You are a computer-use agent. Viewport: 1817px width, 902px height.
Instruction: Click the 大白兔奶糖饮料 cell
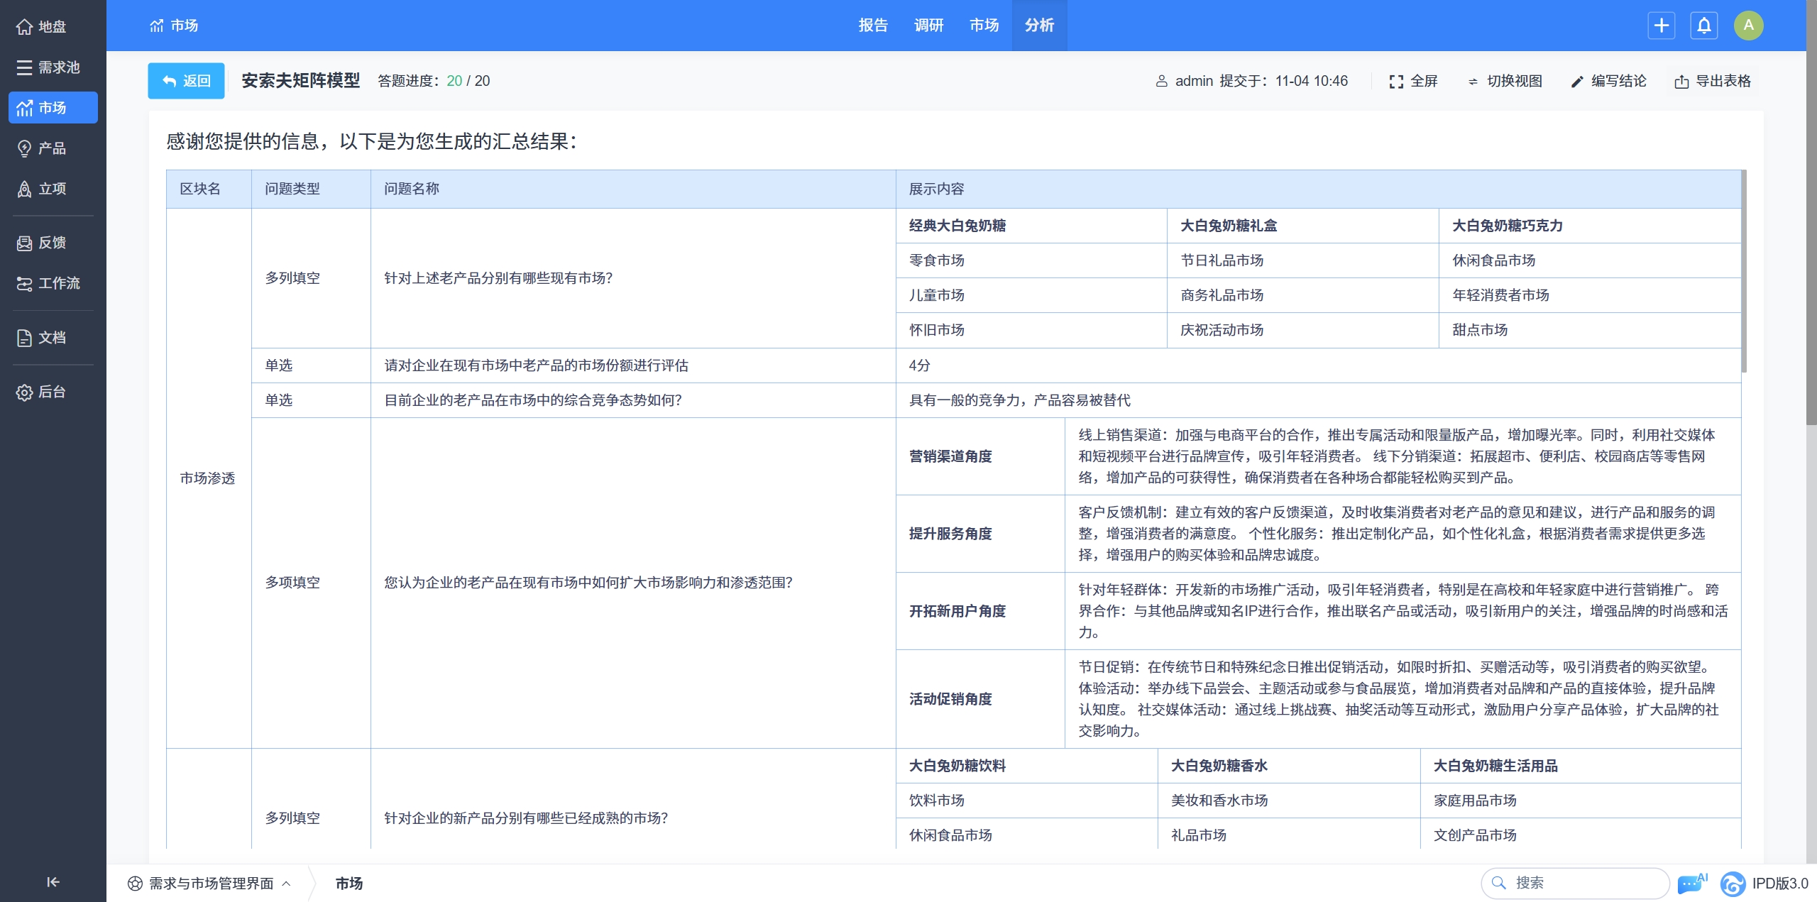[1027, 766]
